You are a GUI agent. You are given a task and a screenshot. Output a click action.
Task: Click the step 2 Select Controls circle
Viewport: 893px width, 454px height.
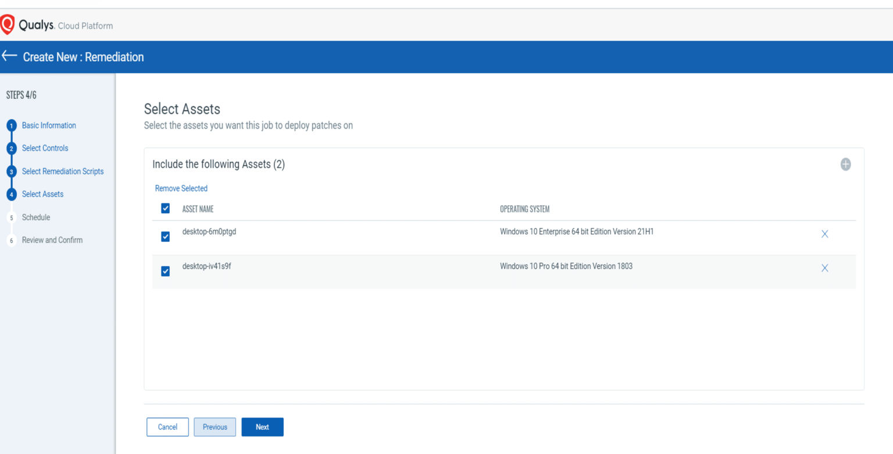[11, 148]
